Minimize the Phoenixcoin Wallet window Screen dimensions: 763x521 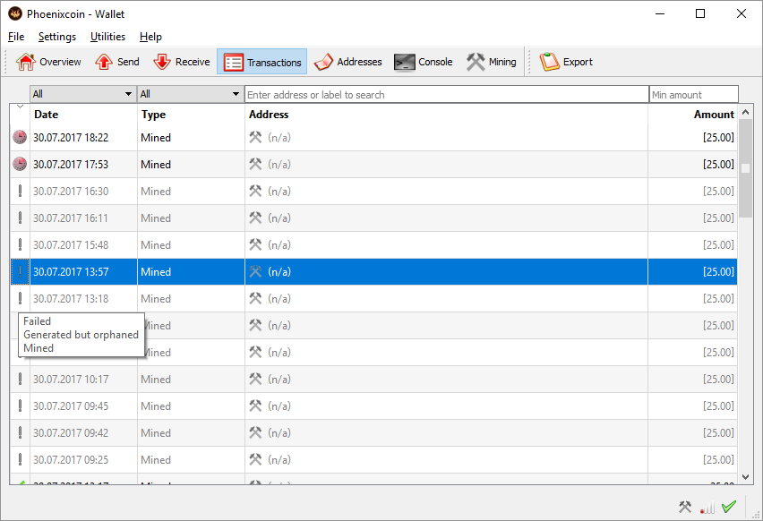[x=660, y=13]
